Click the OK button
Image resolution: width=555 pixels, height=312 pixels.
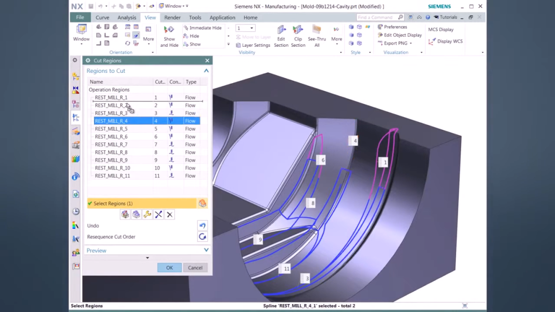[x=170, y=267]
